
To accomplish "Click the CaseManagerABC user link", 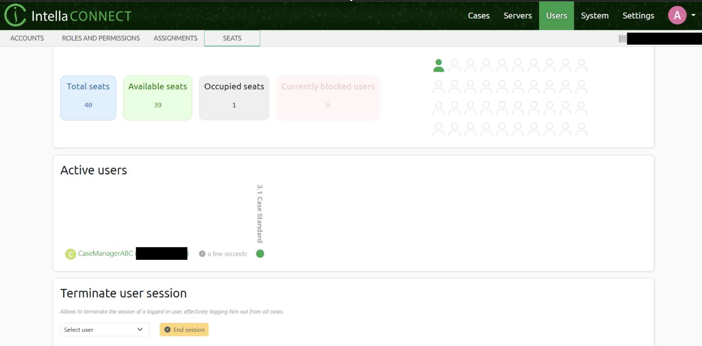I will [x=106, y=254].
